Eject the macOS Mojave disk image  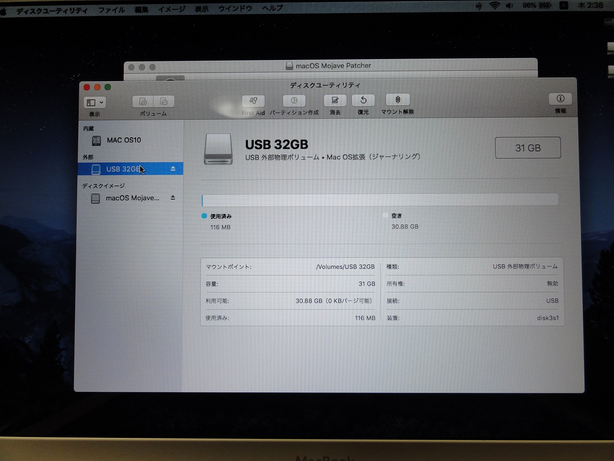[x=173, y=198]
